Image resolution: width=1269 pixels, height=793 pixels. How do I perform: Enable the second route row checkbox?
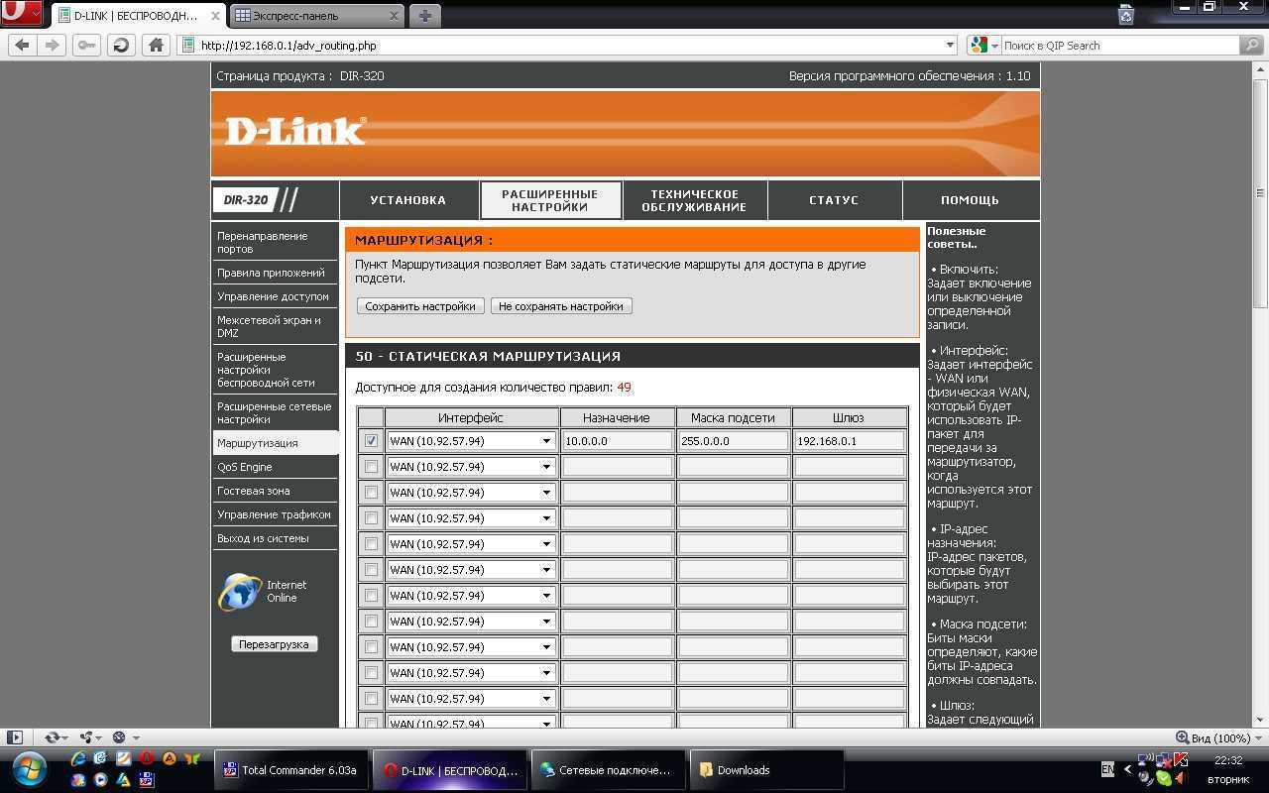tap(371, 467)
